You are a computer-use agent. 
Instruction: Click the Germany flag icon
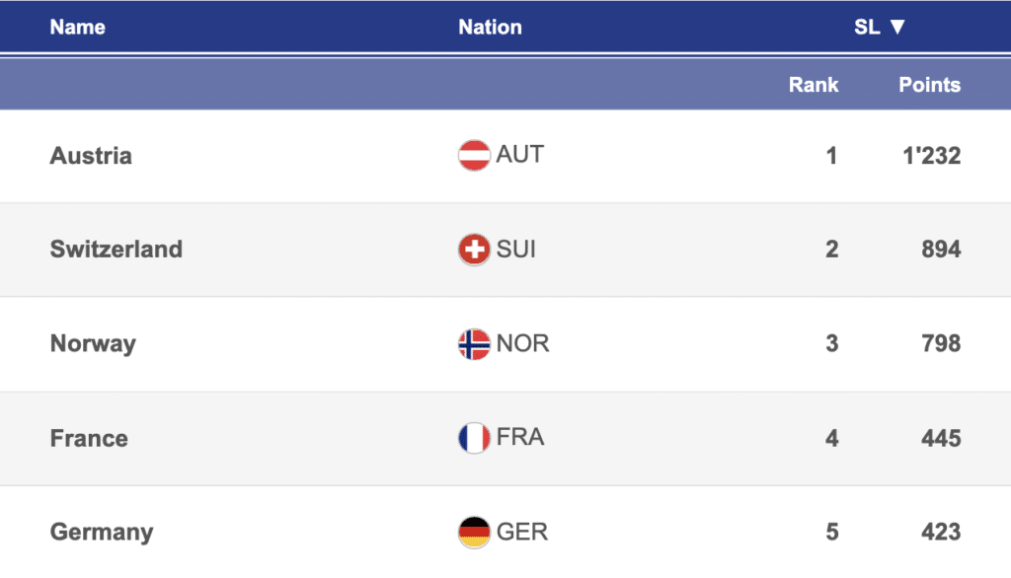coord(474,533)
